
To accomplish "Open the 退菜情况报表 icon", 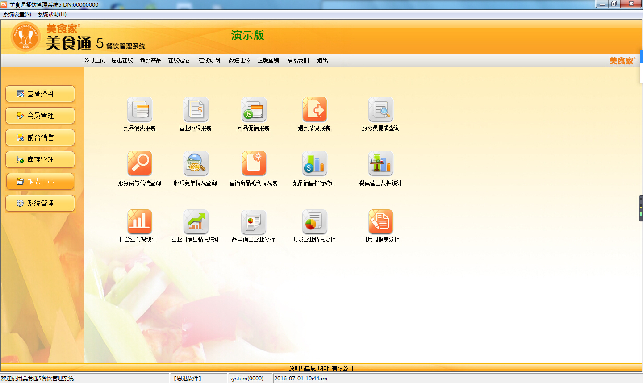I will [x=314, y=110].
